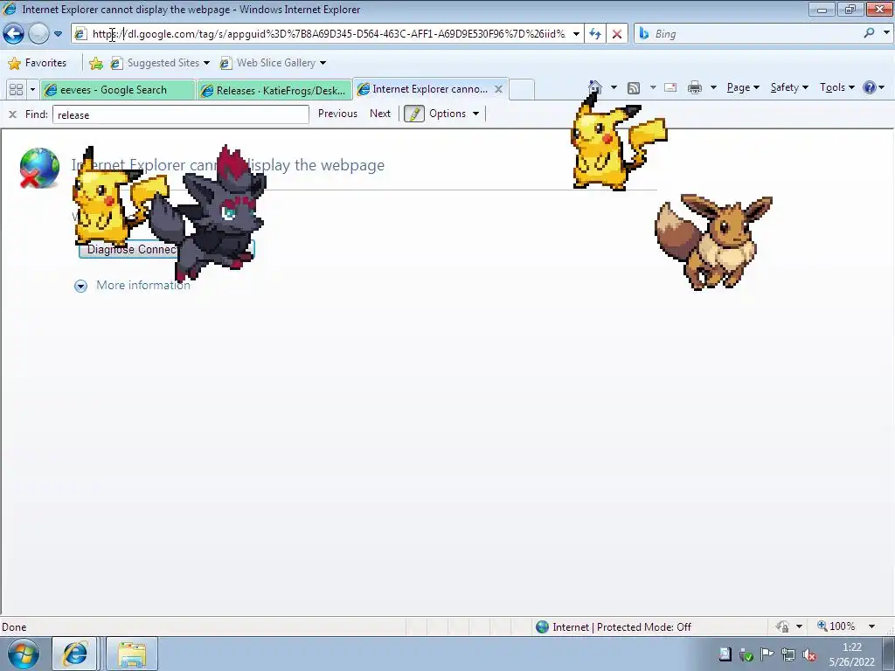Screen dimensions: 895x671
Task: Open the Favorites star button
Action: click(38, 63)
